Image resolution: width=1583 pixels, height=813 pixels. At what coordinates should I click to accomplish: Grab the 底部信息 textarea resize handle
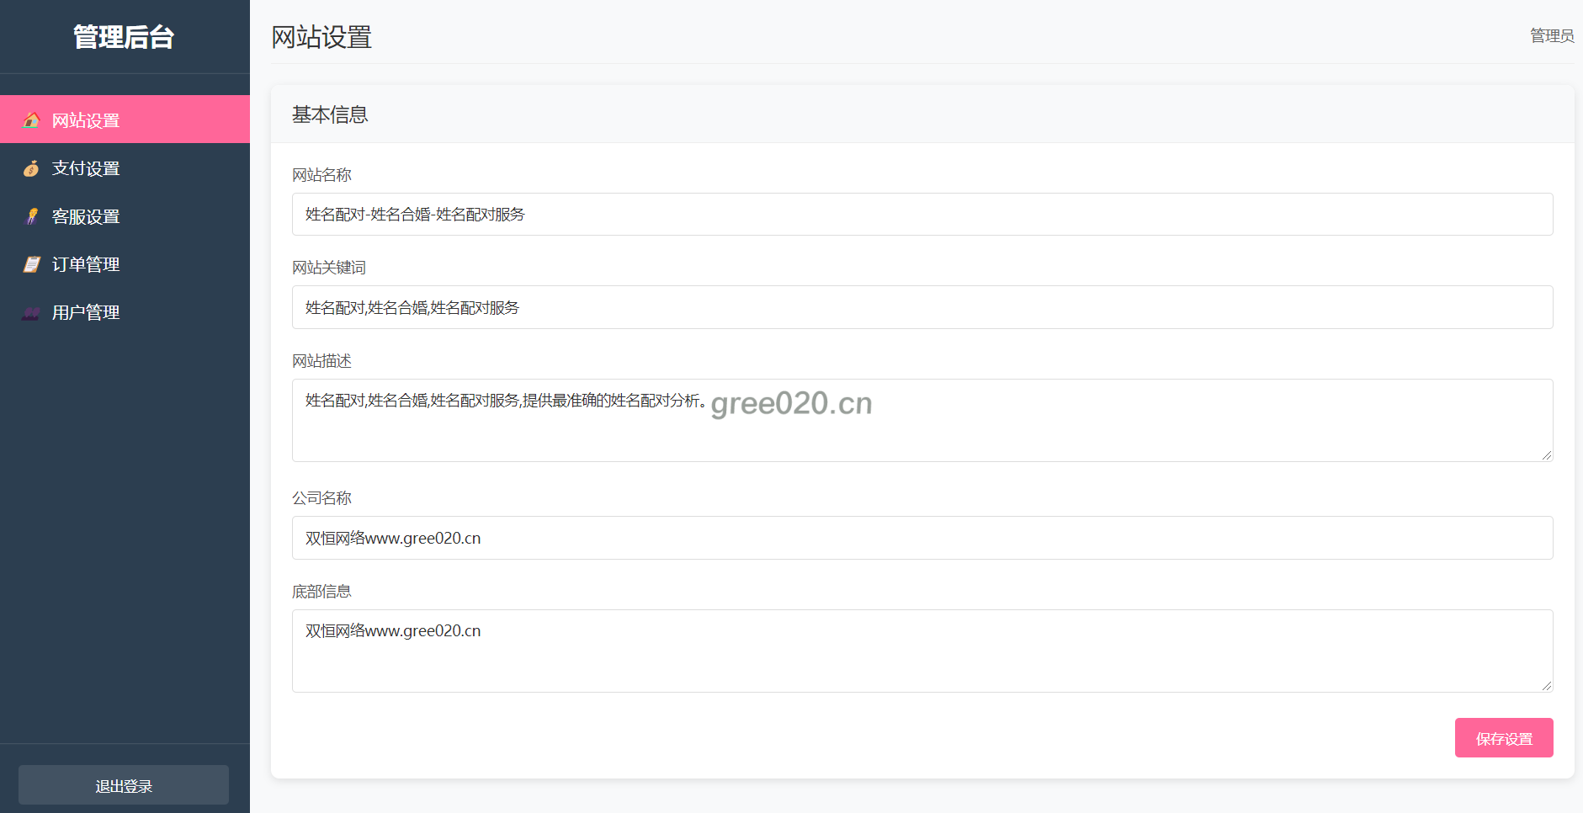[x=1547, y=686]
